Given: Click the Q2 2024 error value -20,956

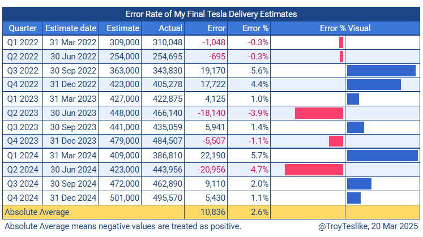Looking at the screenshot, I should tap(210, 170).
